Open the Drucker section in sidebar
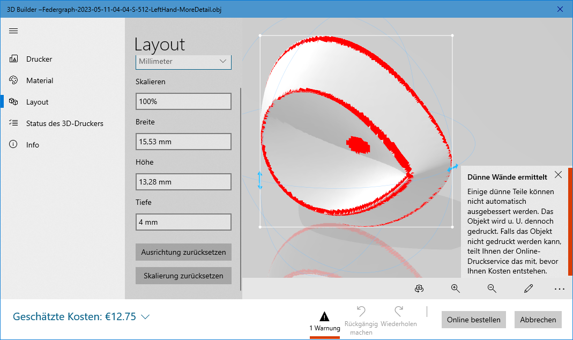 39,59
